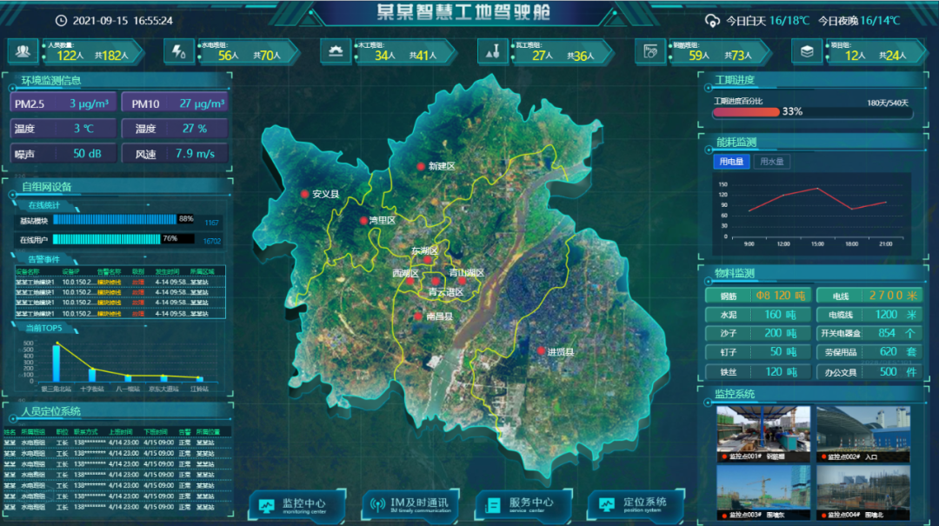
Task: Click the 湾里区 red map marker
Action: (x=363, y=221)
